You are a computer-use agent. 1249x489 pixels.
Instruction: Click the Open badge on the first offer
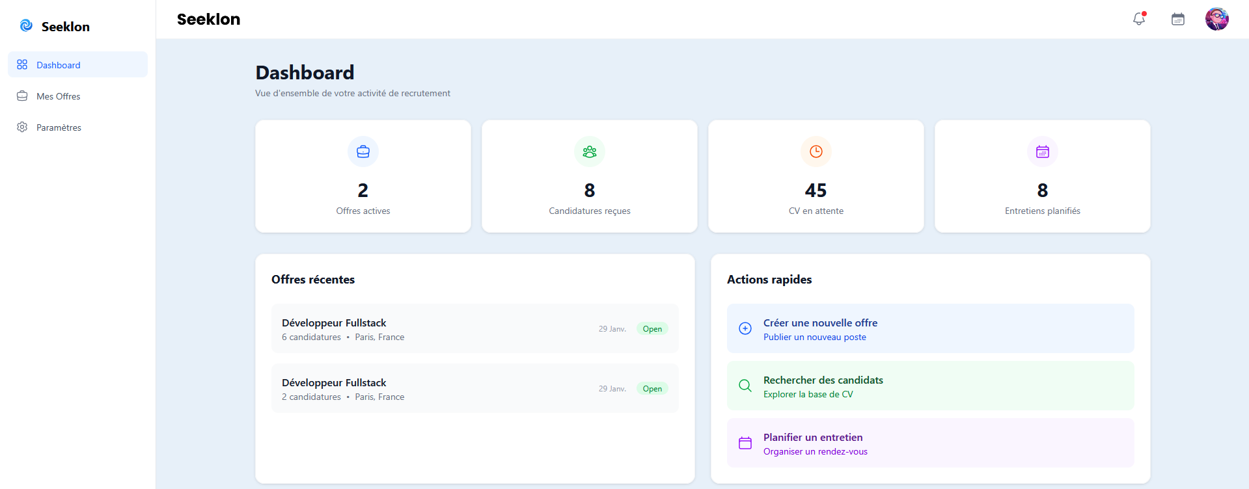(x=652, y=329)
